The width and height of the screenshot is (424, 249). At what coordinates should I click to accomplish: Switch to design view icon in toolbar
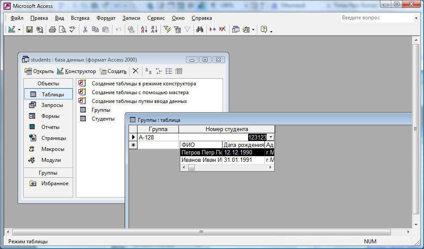pyautogui.click(x=11, y=29)
